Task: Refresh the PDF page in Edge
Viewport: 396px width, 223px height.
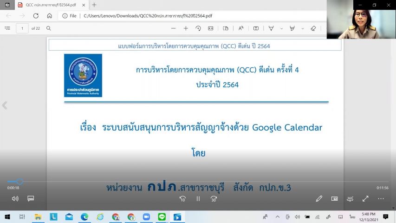Action: click(x=36, y=16)
